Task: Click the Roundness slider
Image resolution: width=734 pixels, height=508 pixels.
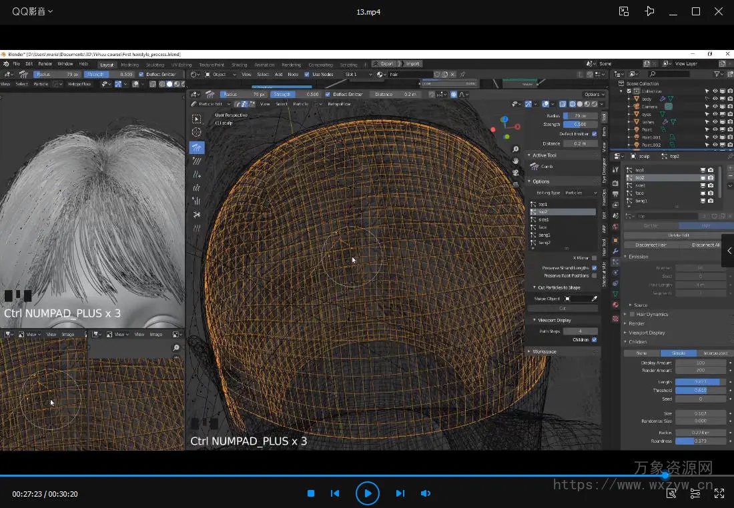Action: (x=701, y=441)
